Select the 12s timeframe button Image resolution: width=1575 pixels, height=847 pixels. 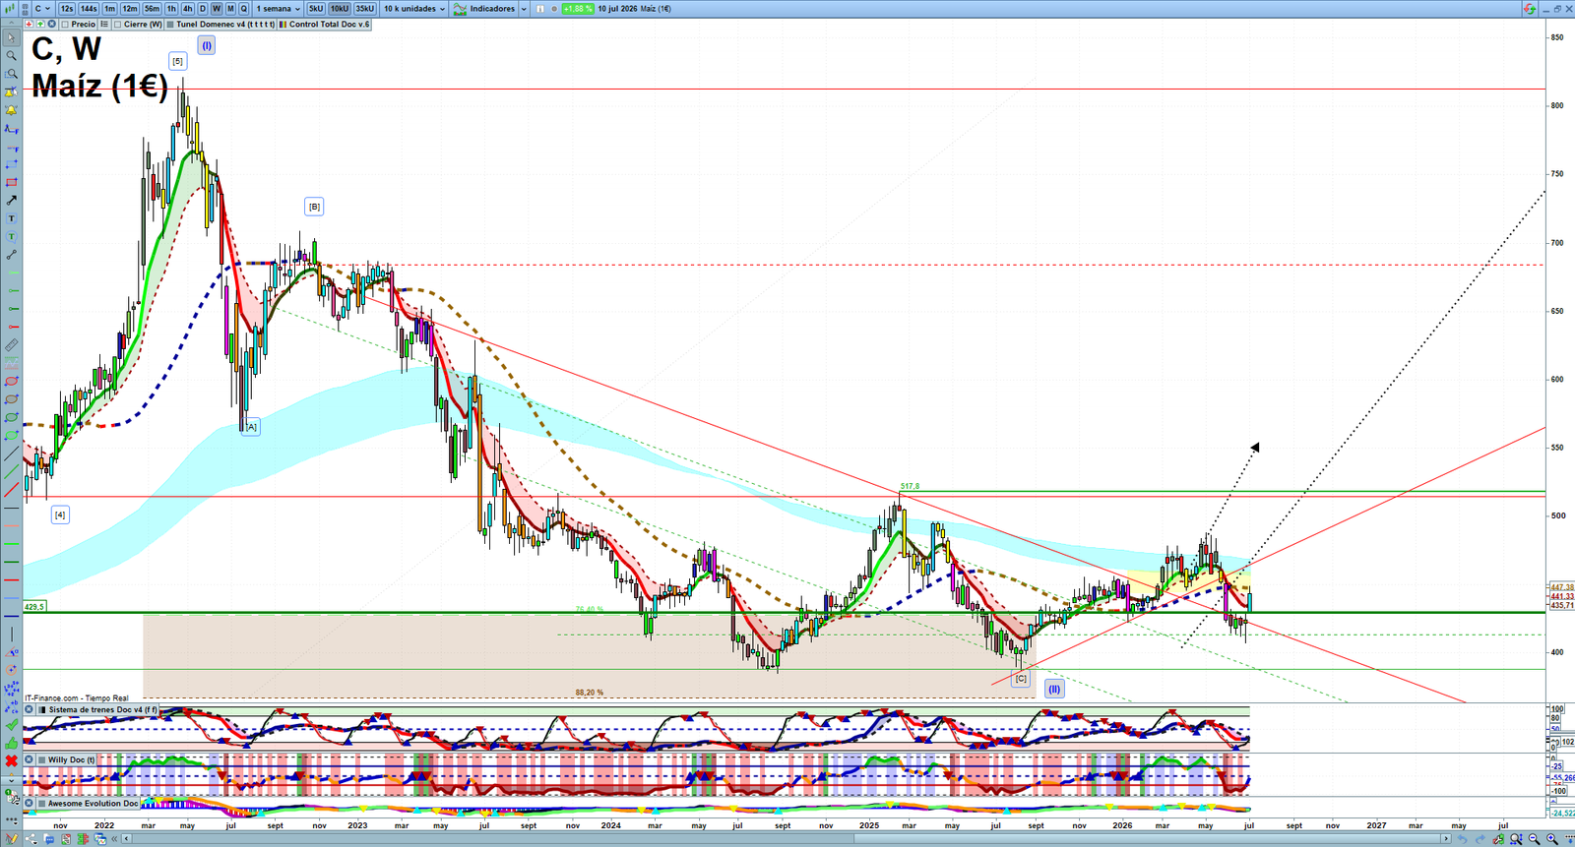67,9
